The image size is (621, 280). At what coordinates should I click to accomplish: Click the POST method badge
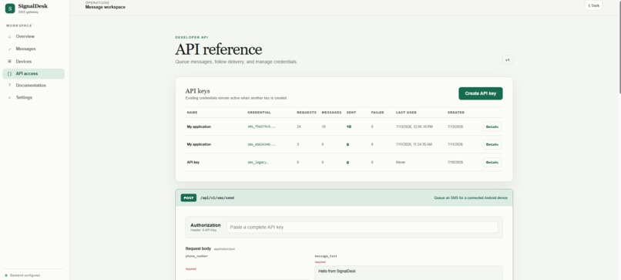point(189,198)
